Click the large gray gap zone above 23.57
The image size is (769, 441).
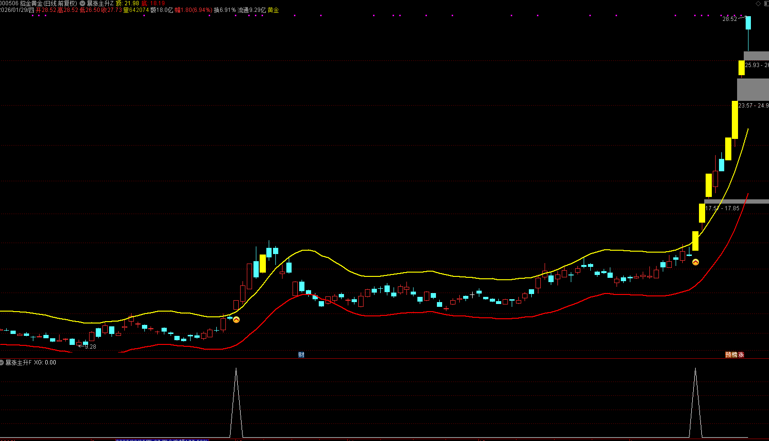pyautogui.click(x=753, y=89)
